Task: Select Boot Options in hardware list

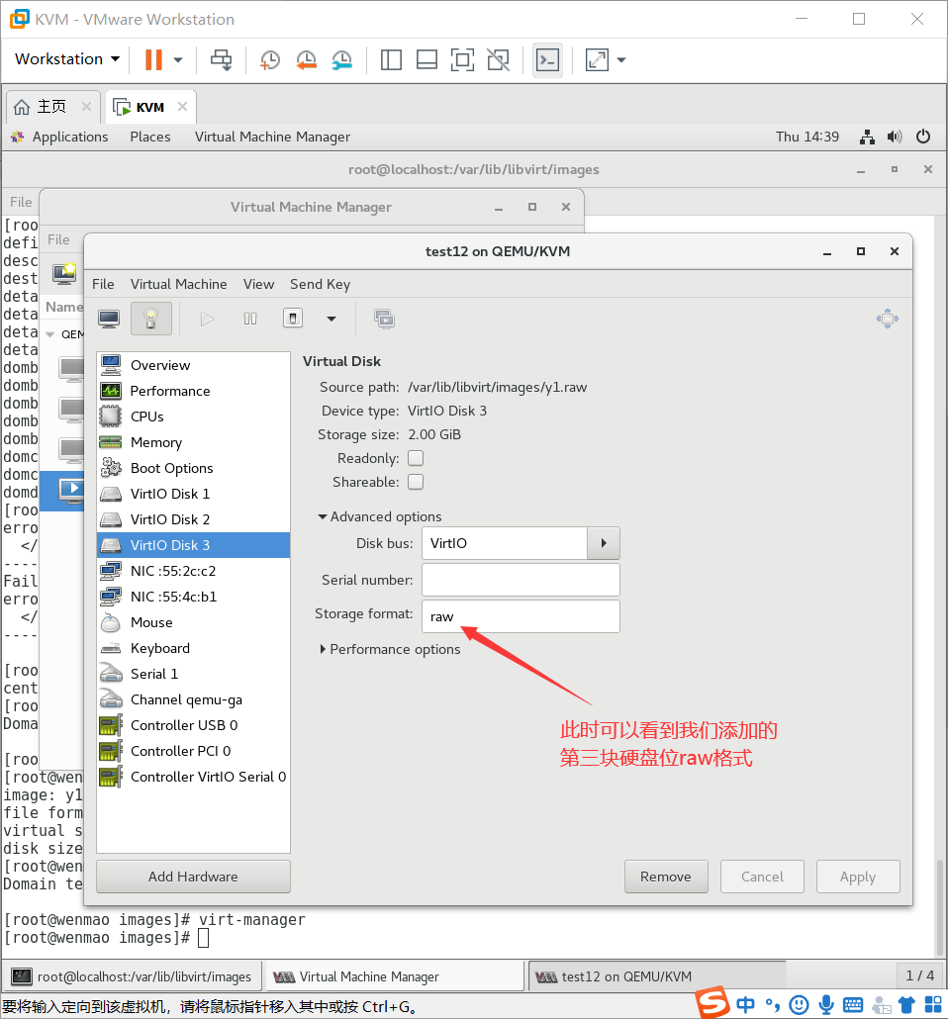Action: pyautogui.click(x=193, y=468)
